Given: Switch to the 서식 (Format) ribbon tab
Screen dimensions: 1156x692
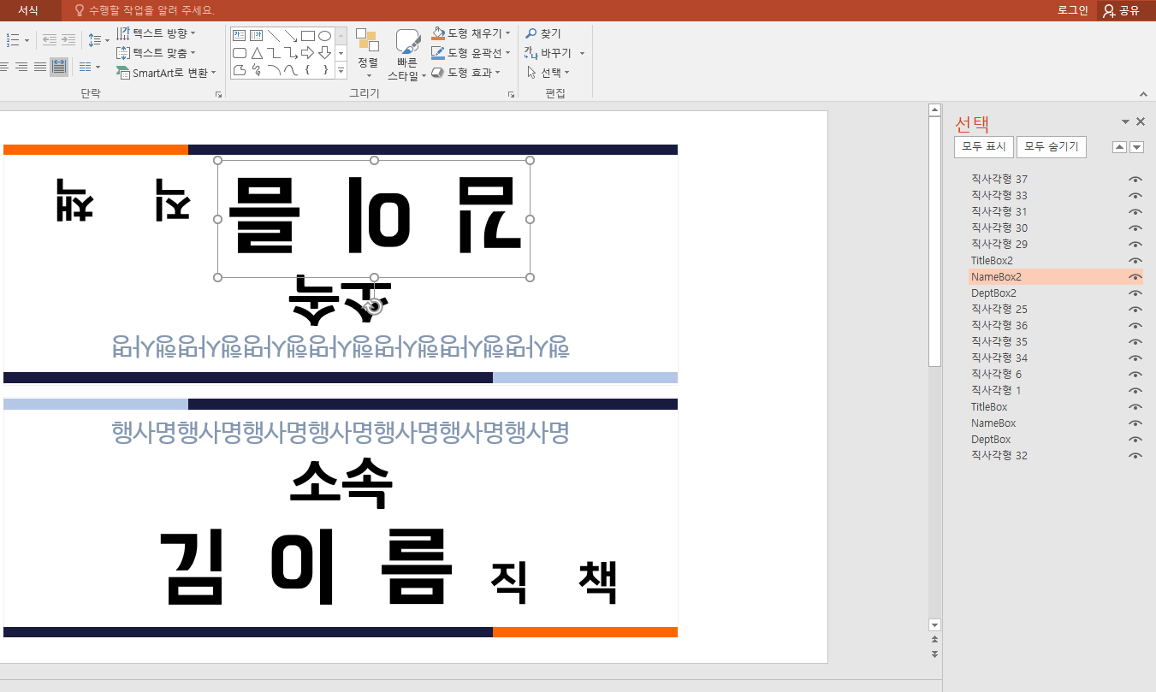Looking at the screenshot, I should coord(27,11).
